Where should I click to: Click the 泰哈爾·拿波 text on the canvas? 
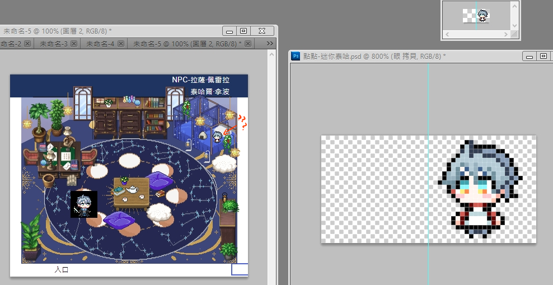click(x=210, y=92)
